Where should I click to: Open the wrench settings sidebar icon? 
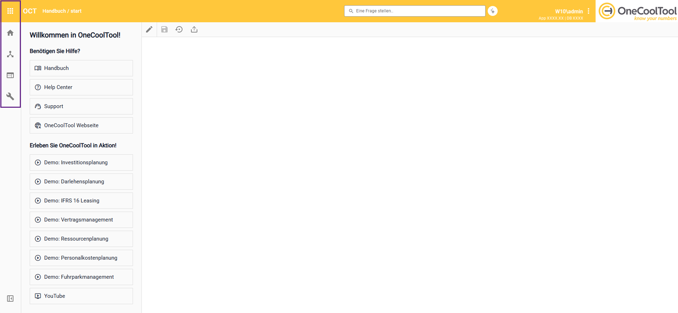pyautogui.click(x=10, y=96)
